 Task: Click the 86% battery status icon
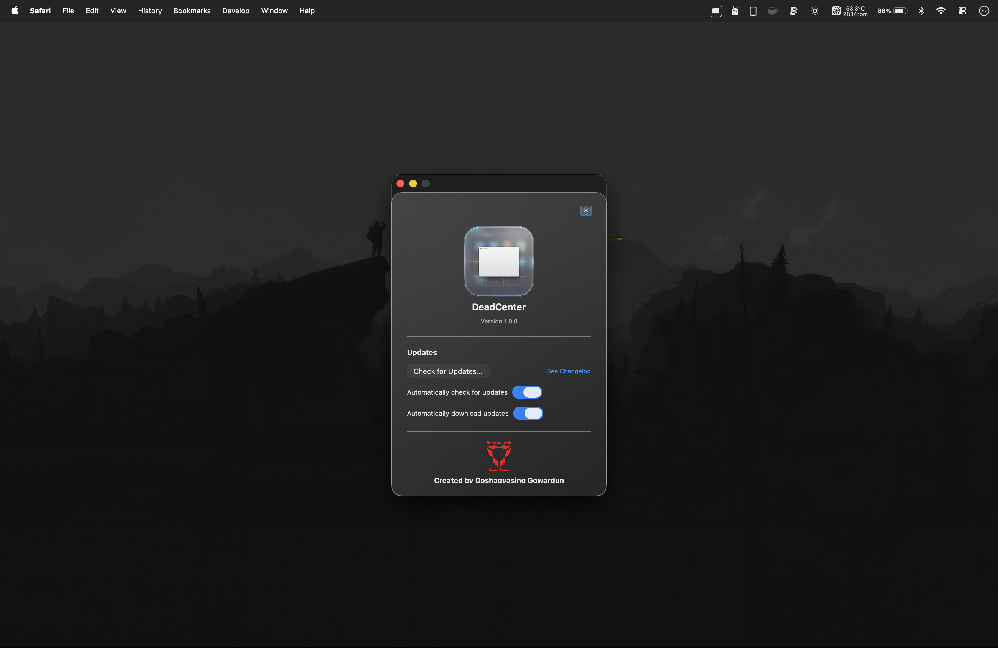(x=892, y=11)
